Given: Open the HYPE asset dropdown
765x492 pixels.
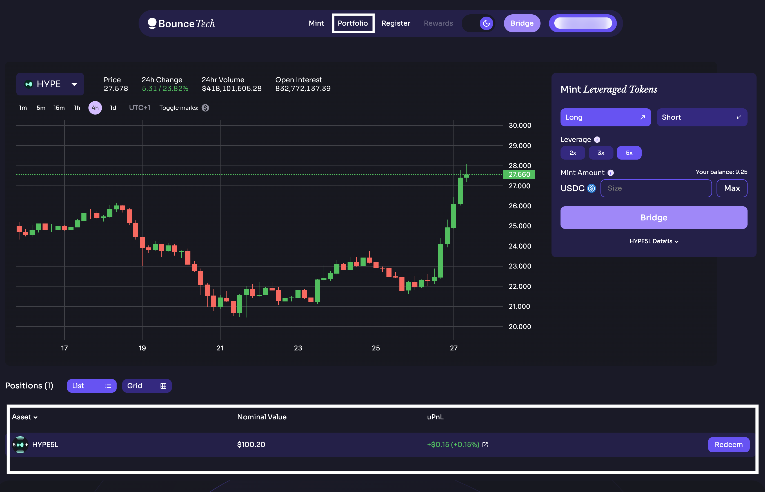Looking at the screenshot, I should click(x=50, y=84).
